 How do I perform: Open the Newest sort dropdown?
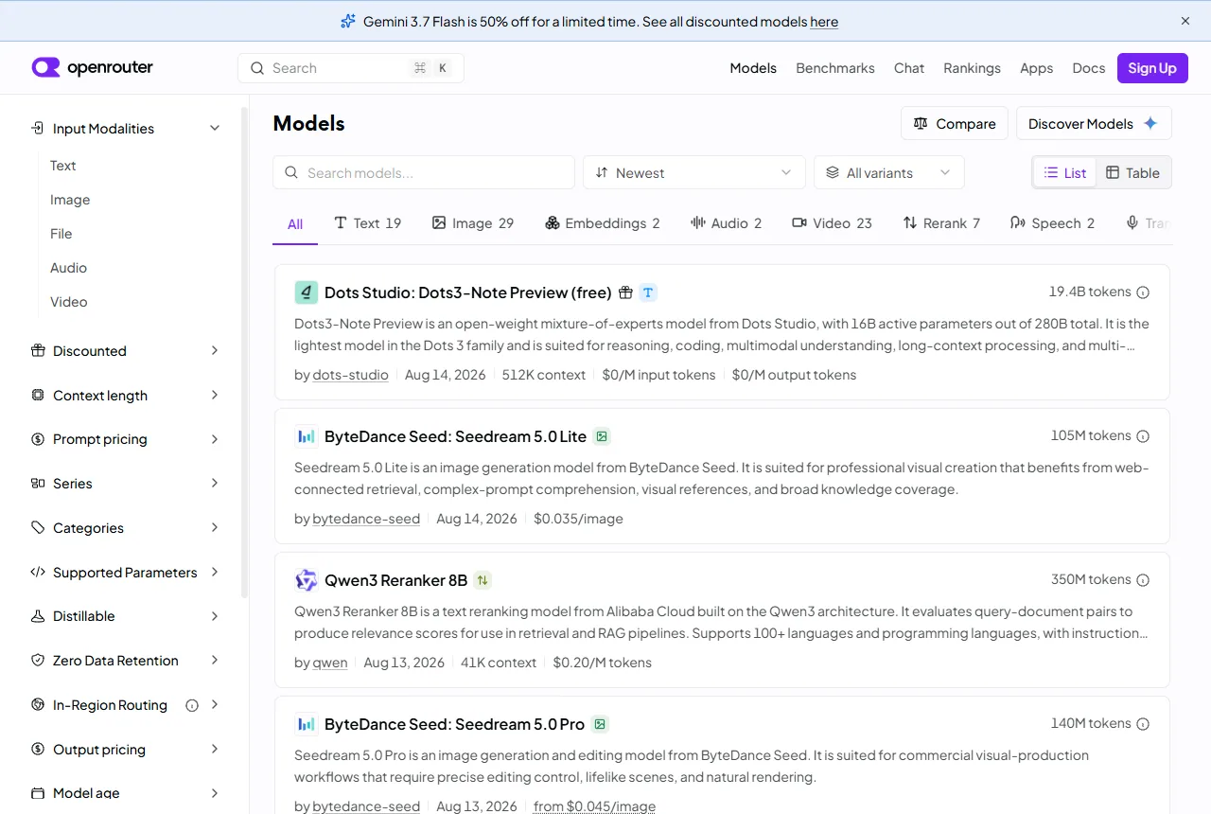(x=694, y=172)
